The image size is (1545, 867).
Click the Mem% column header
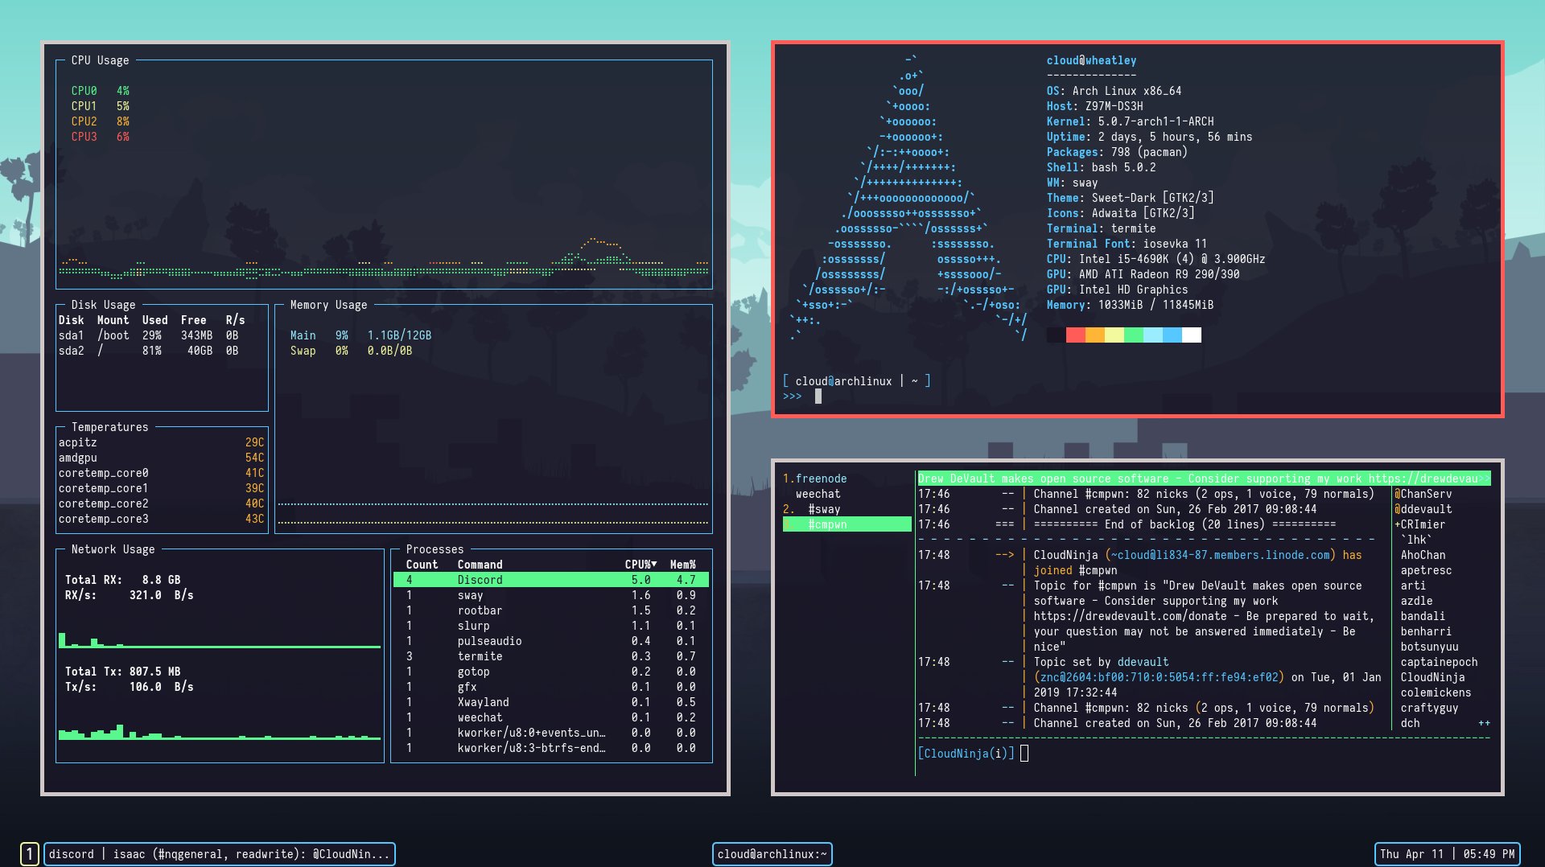point(682,564)
